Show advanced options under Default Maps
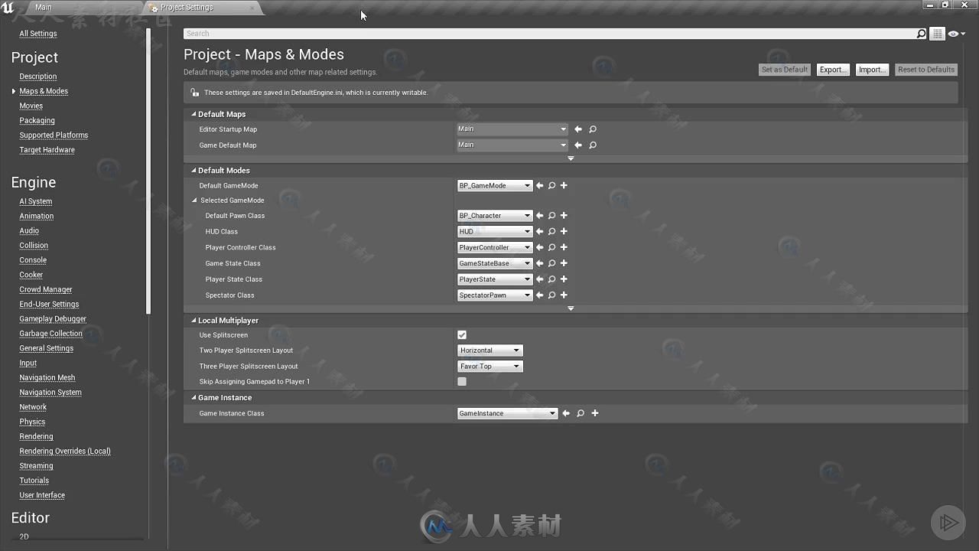This screenshot has width=979, height=551. 571,158
